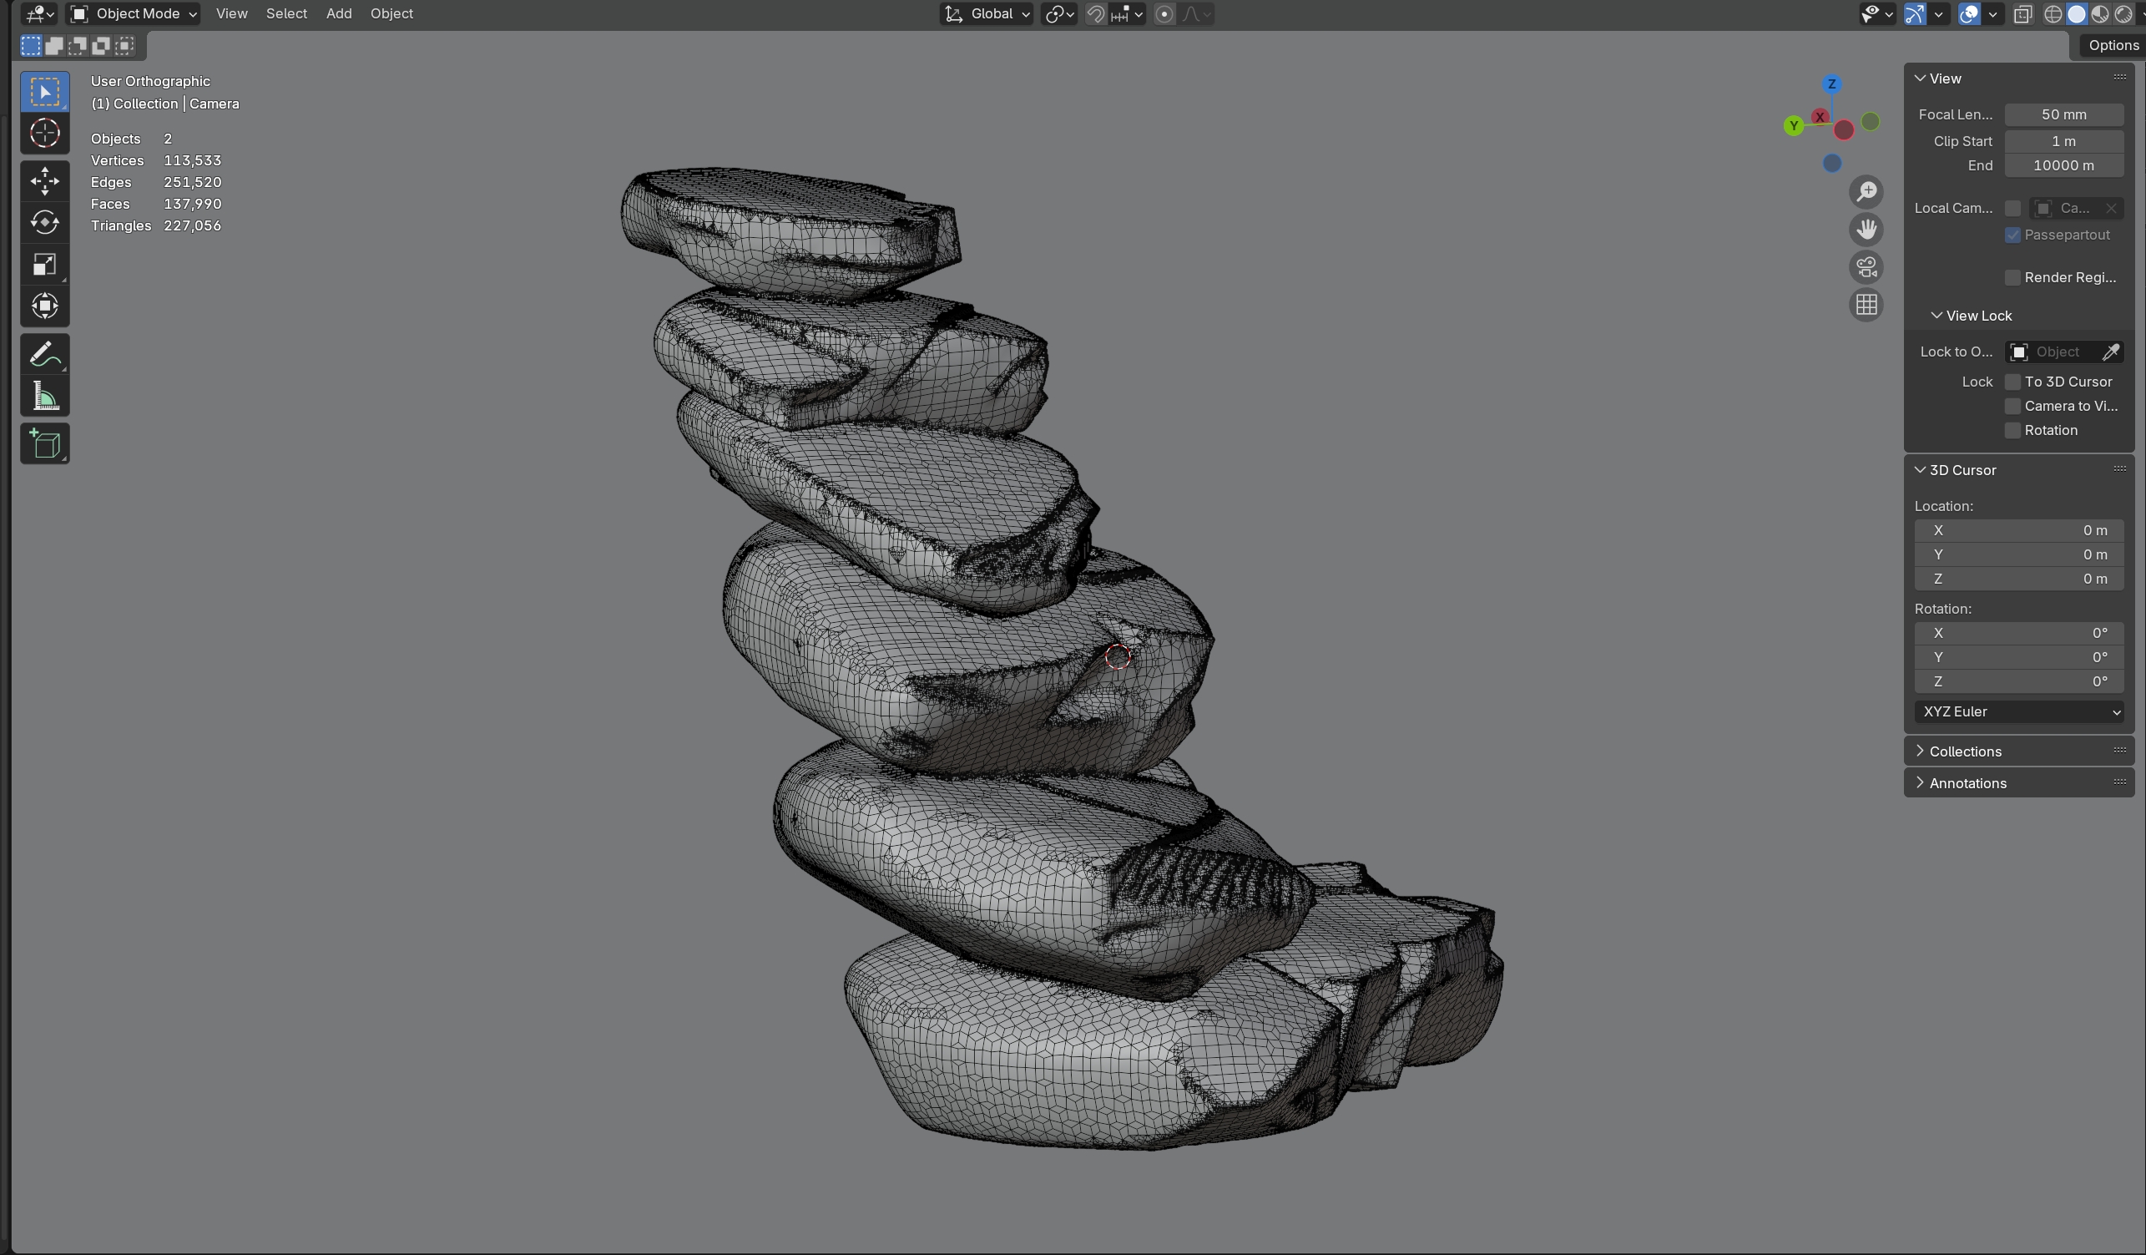
Task: Activate the Move tool
Action: tap(44, 180)
